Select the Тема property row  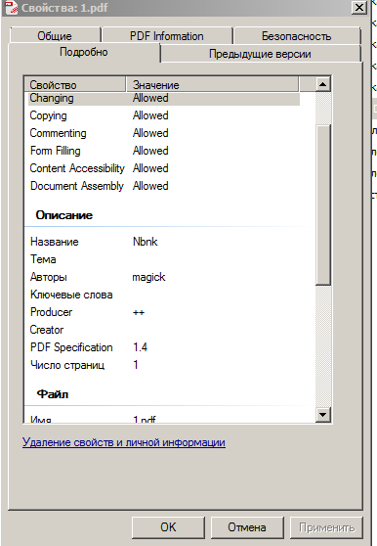[164, 259]
